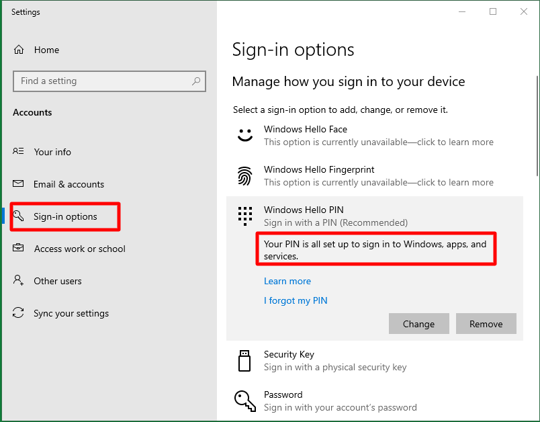
Task: Expand Security Key option
Action: (x=375, y=361)
